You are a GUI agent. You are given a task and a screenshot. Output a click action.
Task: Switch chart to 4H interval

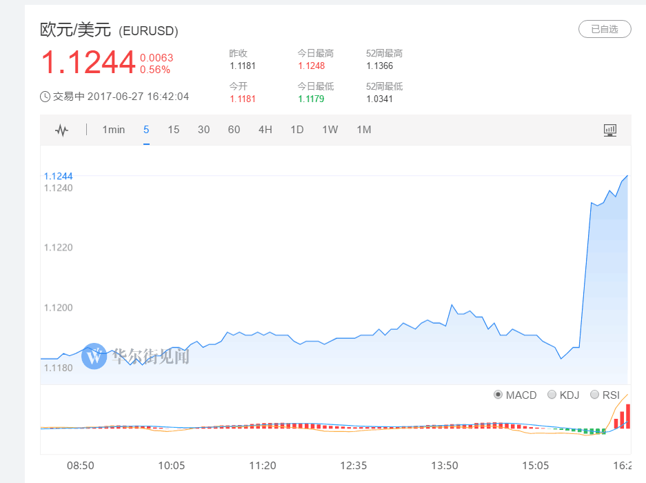tap(265, 130)
